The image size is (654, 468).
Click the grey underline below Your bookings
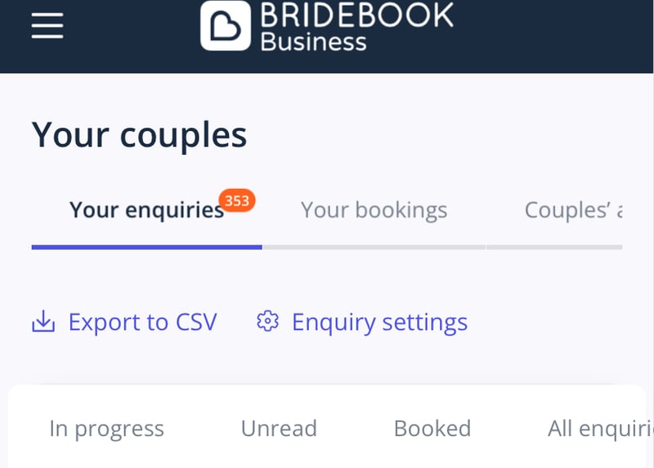(x=374, y=246)
